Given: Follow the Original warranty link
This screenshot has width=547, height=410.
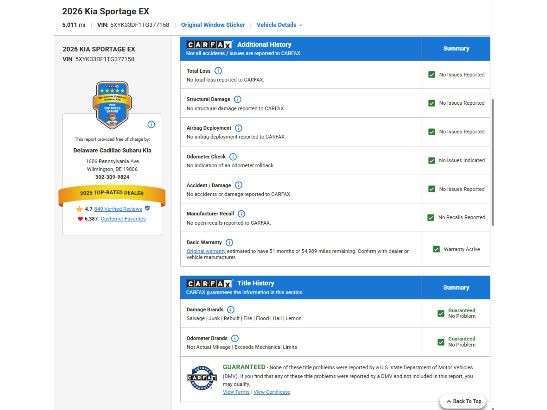Looking at the screenshot, I should [x=206, y=251].
